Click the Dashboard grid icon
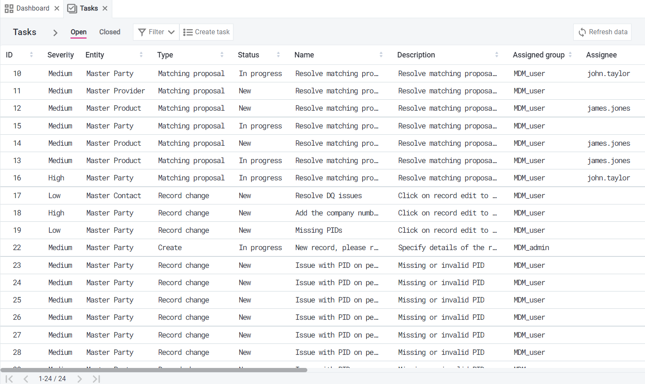 coord(9,8)
